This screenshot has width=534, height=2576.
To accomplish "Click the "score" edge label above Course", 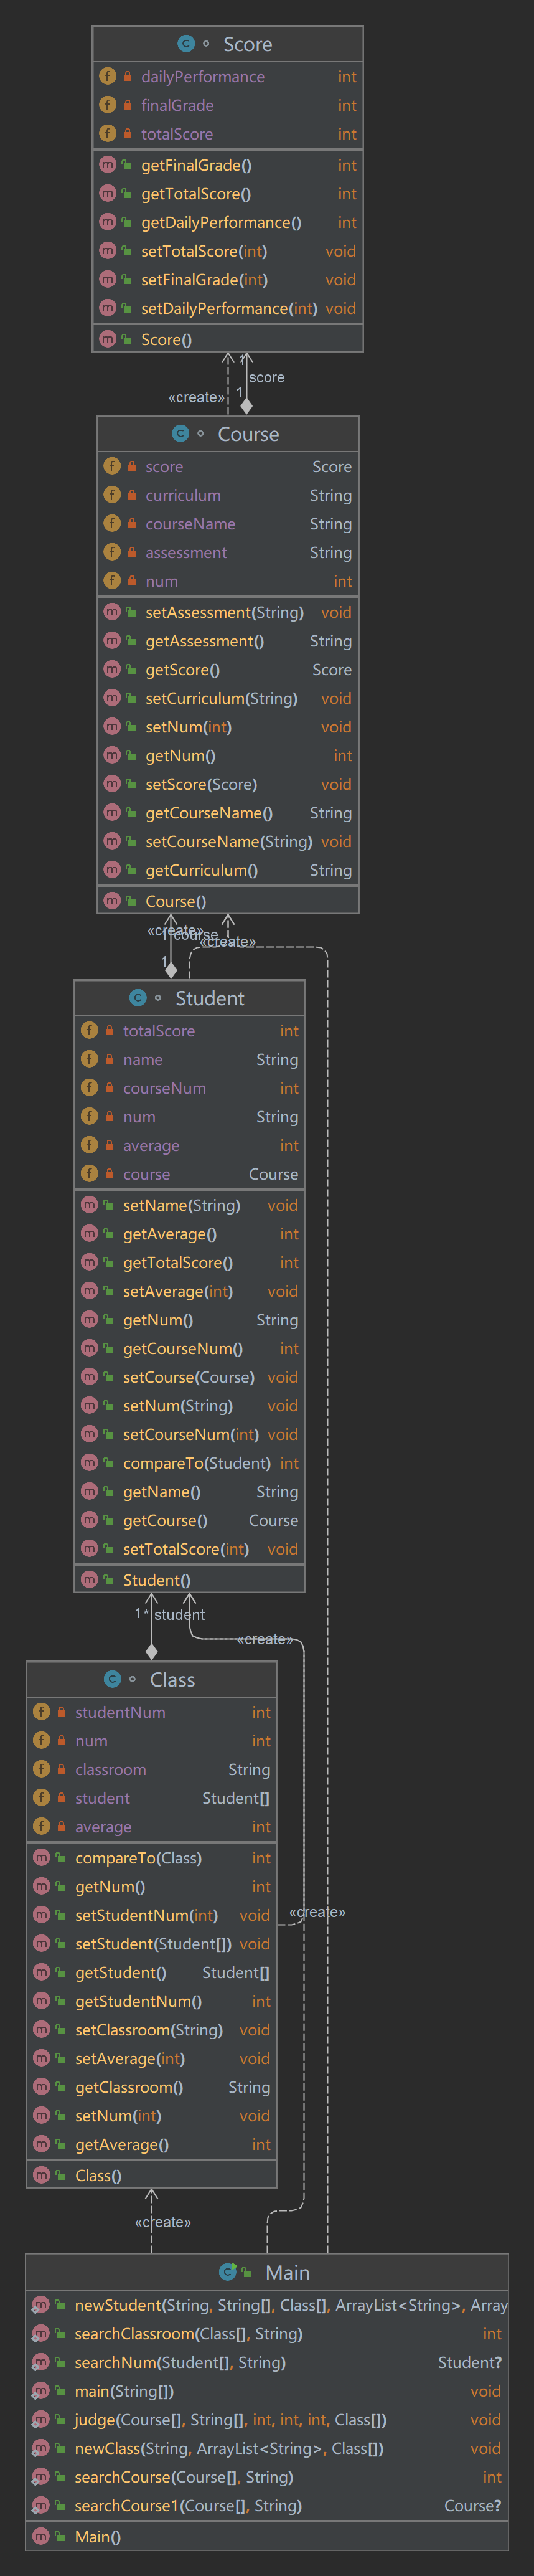I will click(x=267, y=377).
